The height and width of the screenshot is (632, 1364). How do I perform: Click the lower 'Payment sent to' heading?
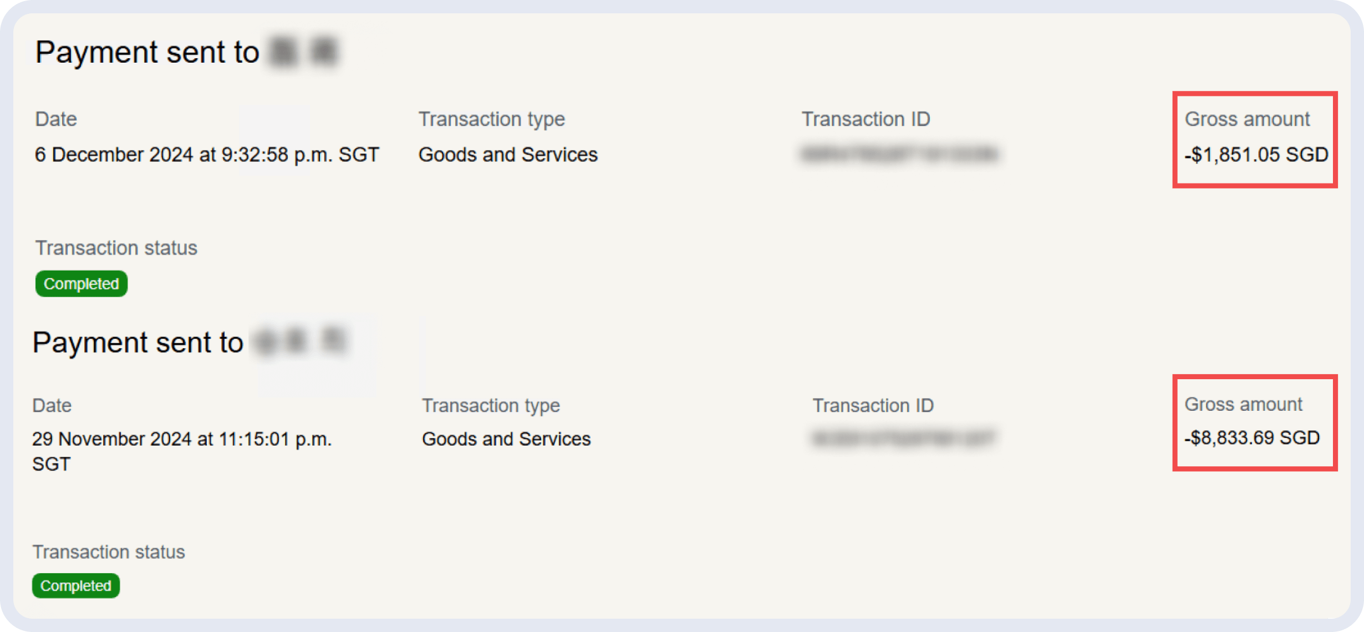tap(138, 343)
